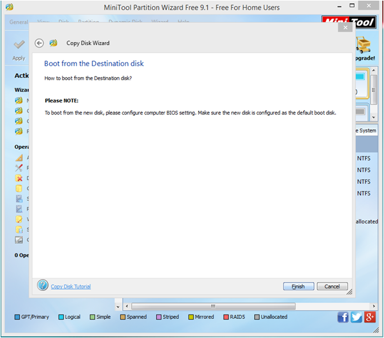
Task: Open the Copy Disk Tutorial help icon
Action: tap(43, 285)
